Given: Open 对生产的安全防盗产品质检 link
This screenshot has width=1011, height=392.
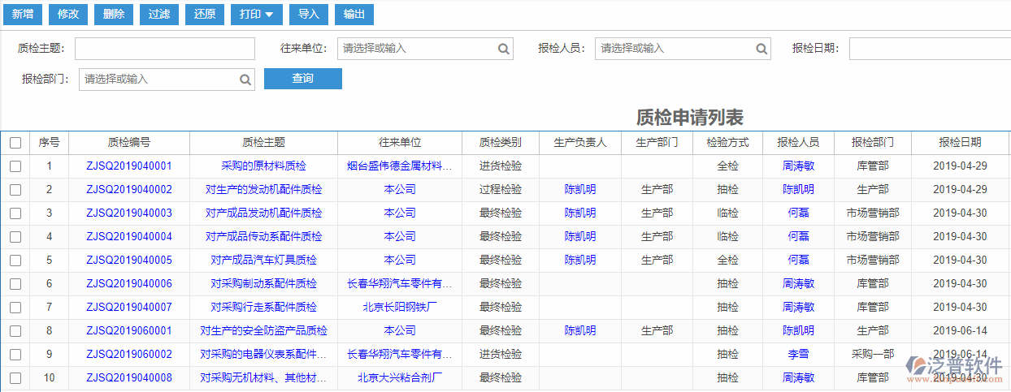Looking at the screenshot, I should pyautogui.click(x=263, y=331).
